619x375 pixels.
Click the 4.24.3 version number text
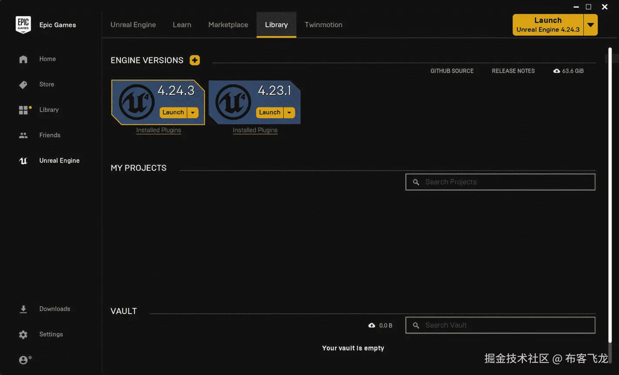point(176,90)
